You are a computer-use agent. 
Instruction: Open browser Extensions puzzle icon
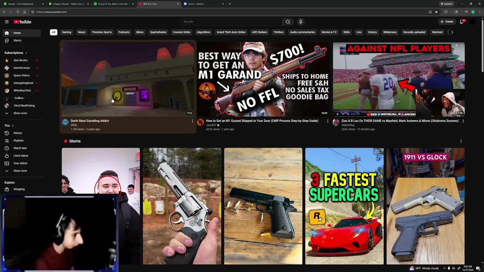coord(446,12)
